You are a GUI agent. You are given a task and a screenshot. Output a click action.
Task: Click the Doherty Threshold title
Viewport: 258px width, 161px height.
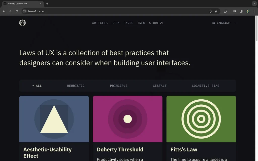click(120, 149)
